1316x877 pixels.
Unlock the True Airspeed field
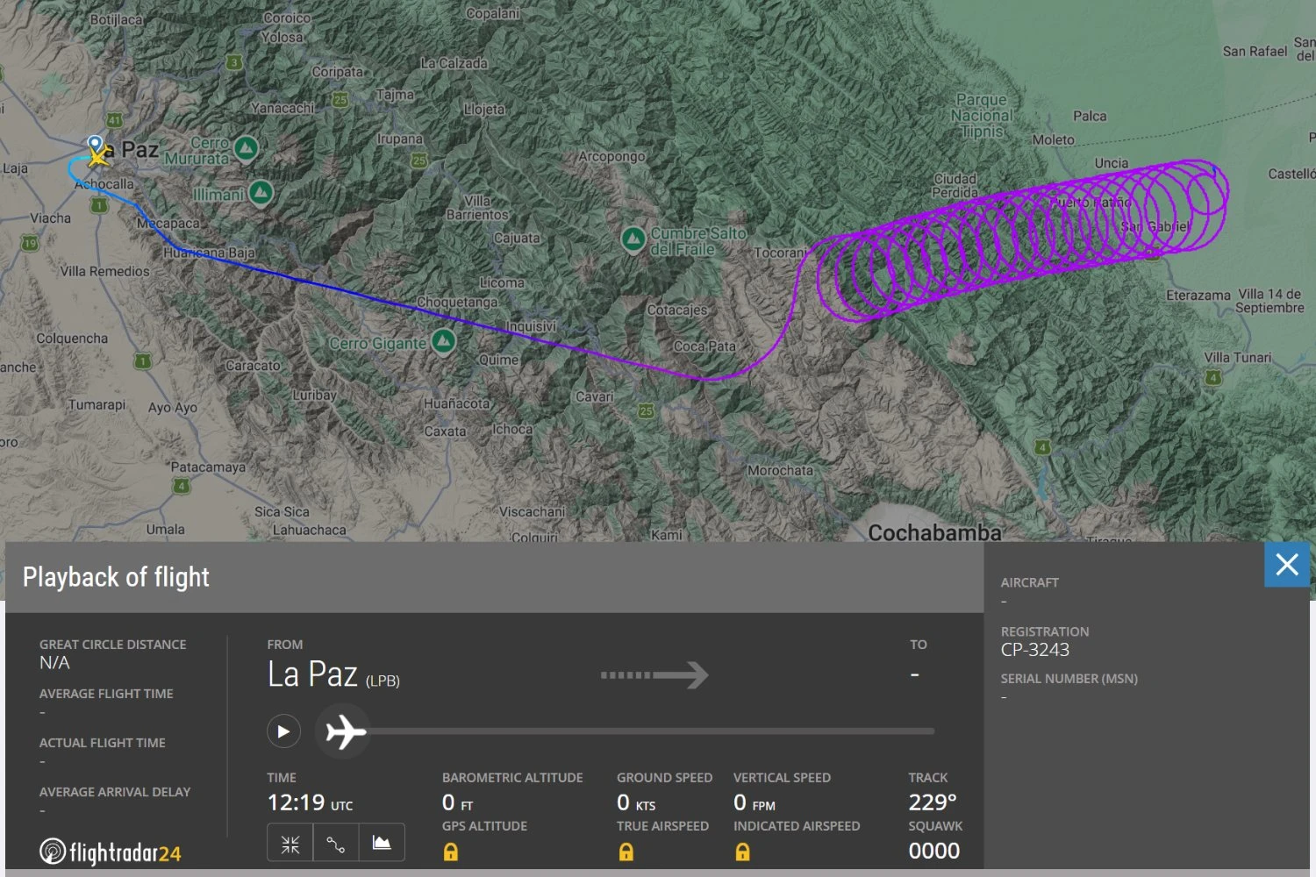[626, 852]
